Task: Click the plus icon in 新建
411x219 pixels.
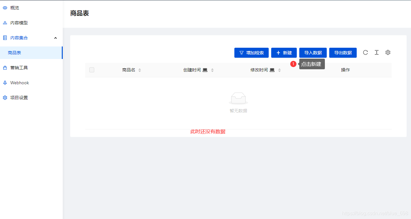Action: coord(278,53)
